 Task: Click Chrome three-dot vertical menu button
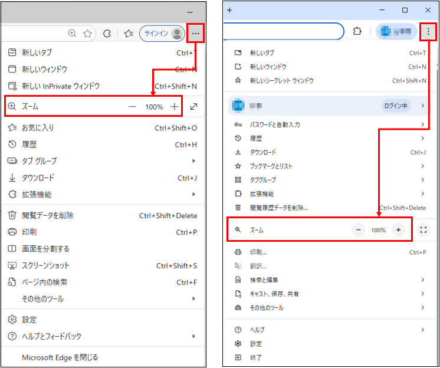pyautogui.click(x=428, y=32)
